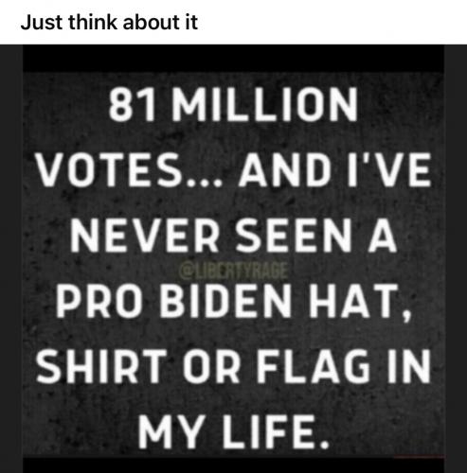
Task: Click the word "FLAG" in the image
Action: (313, 366)
